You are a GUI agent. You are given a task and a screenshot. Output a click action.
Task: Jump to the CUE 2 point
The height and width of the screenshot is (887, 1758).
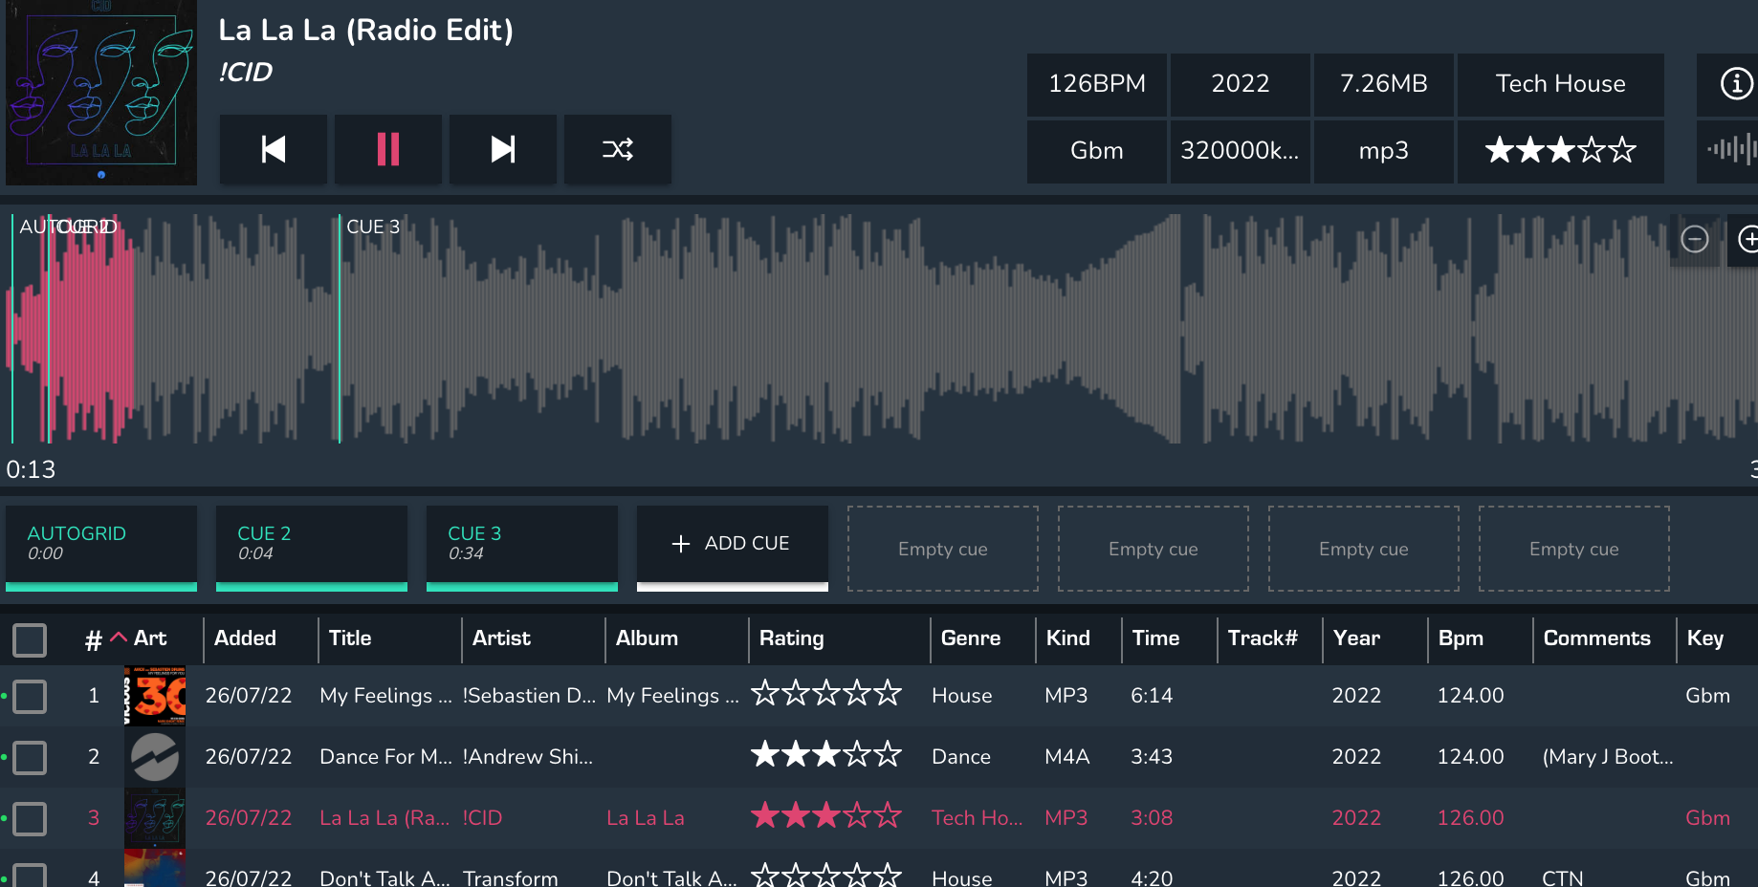[x=311, y=543]
